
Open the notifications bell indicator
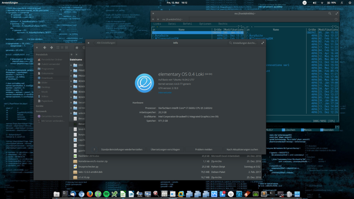(342, 3)
